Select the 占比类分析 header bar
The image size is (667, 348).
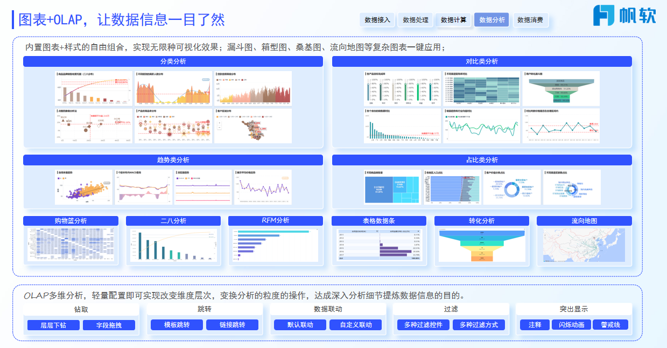point(482,160)
